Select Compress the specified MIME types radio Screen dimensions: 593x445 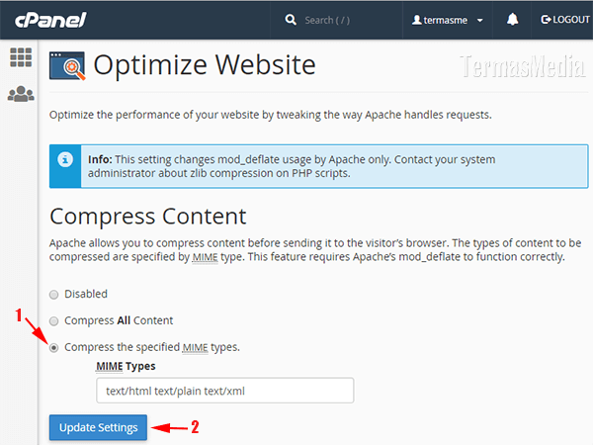click(x=54, y=347)
